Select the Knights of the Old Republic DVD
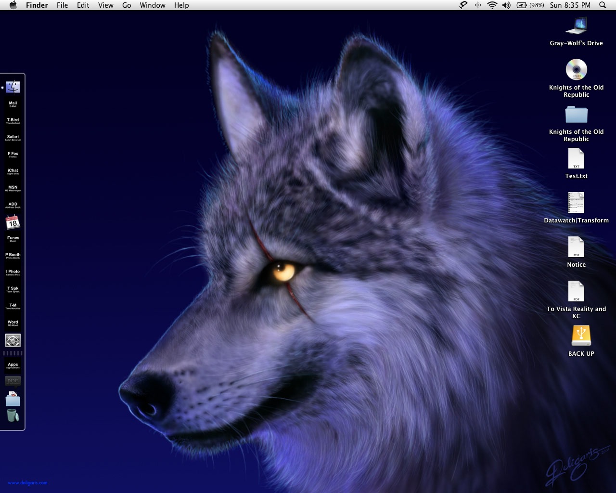The image size is (616, 493). 576,70
